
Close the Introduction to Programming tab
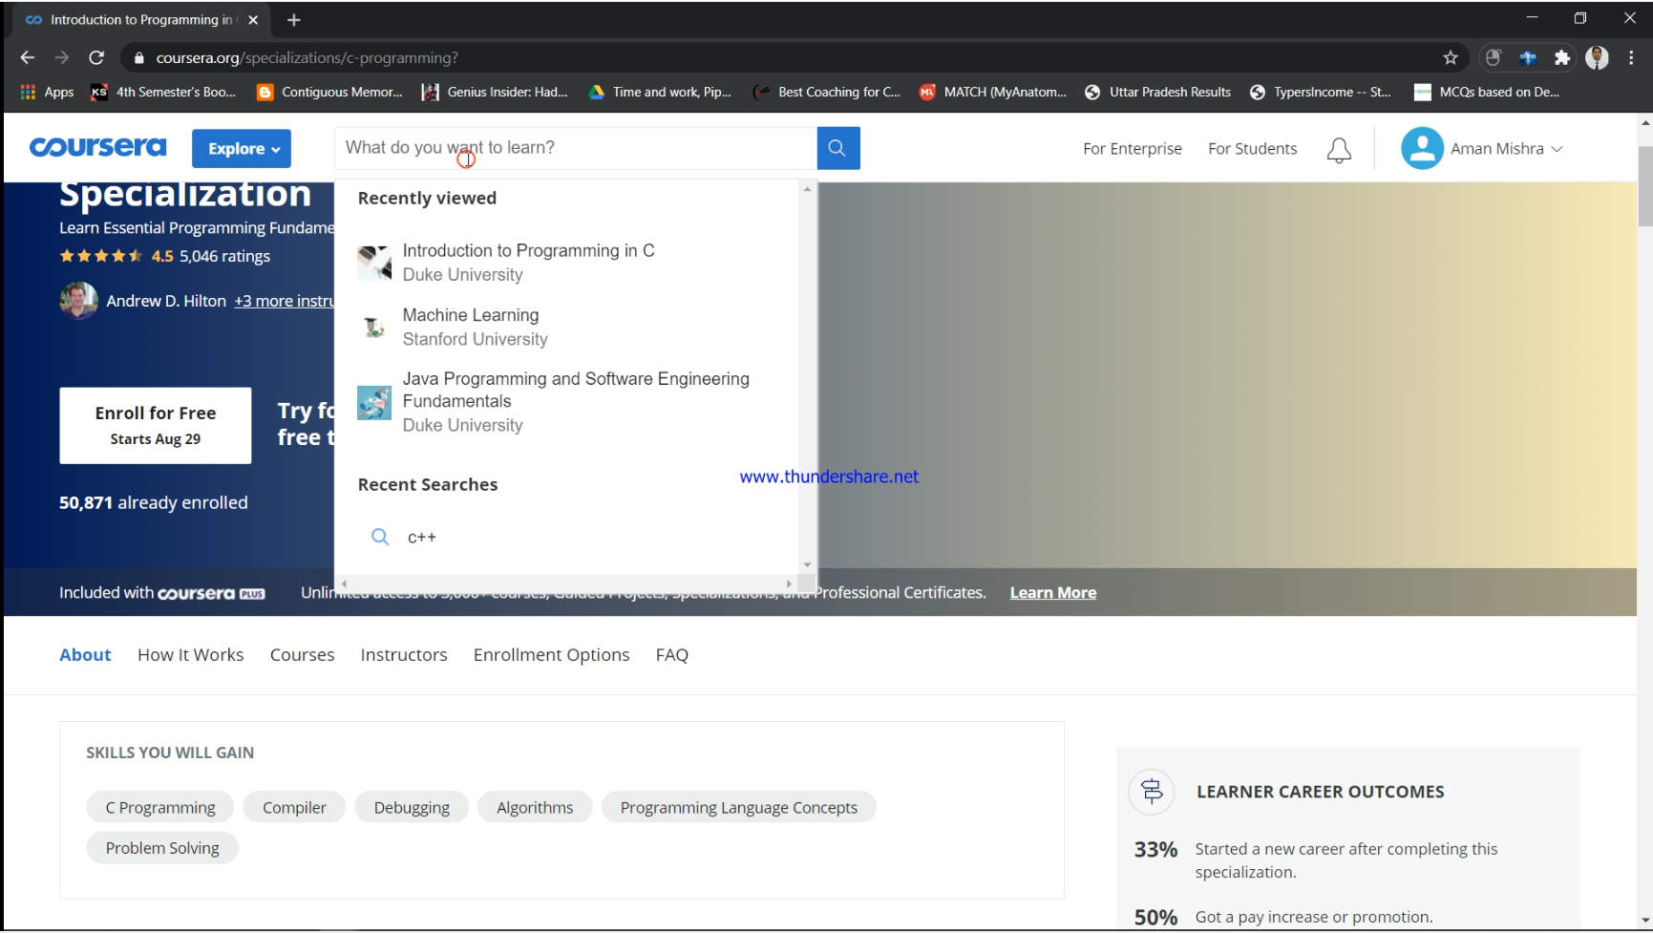(x=253, y=20)
